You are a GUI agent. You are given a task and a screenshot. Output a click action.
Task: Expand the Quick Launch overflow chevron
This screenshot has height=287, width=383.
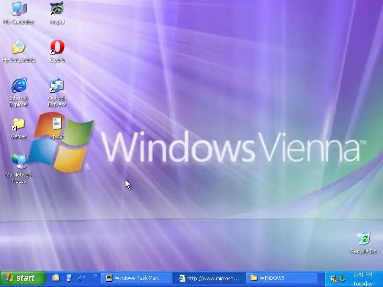95,276
